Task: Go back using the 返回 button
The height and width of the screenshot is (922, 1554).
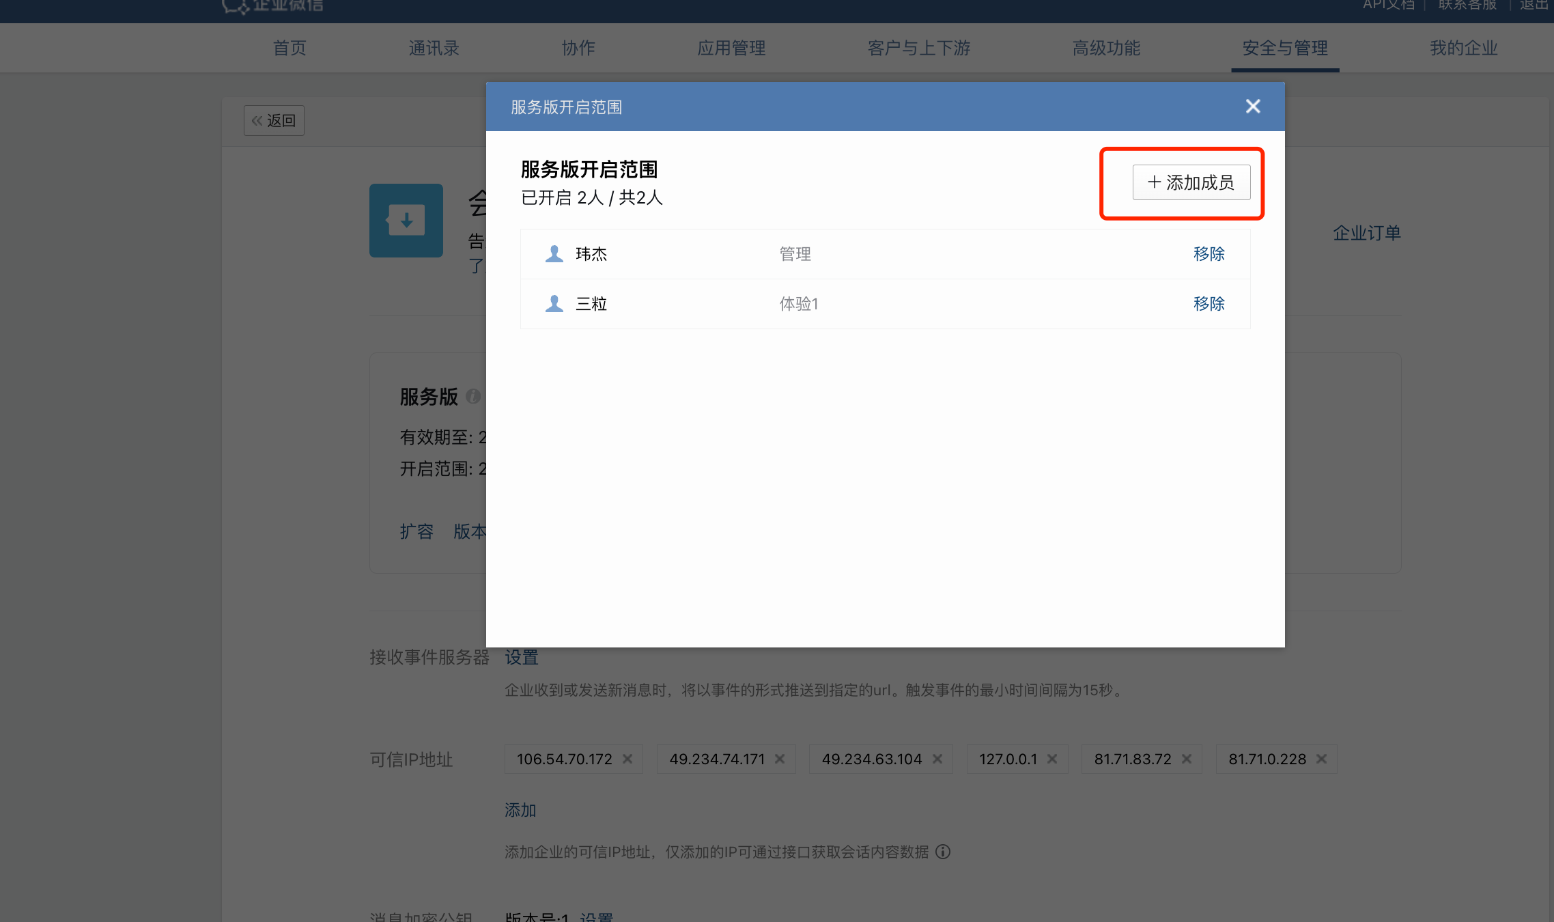Action: coord(274,121)
